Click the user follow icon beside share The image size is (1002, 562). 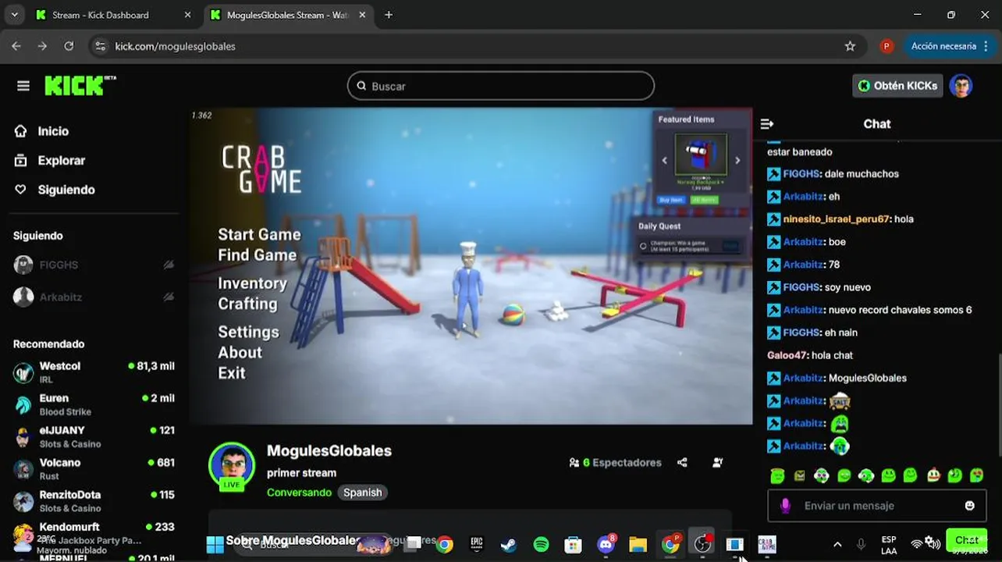point(718,462)
